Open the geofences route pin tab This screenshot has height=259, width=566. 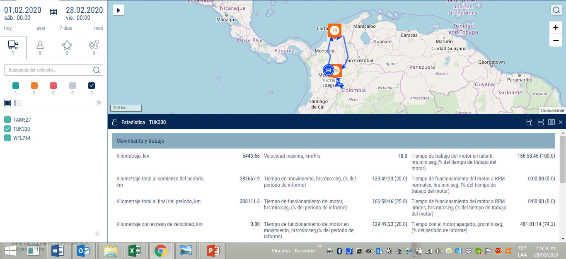point(94,48)
